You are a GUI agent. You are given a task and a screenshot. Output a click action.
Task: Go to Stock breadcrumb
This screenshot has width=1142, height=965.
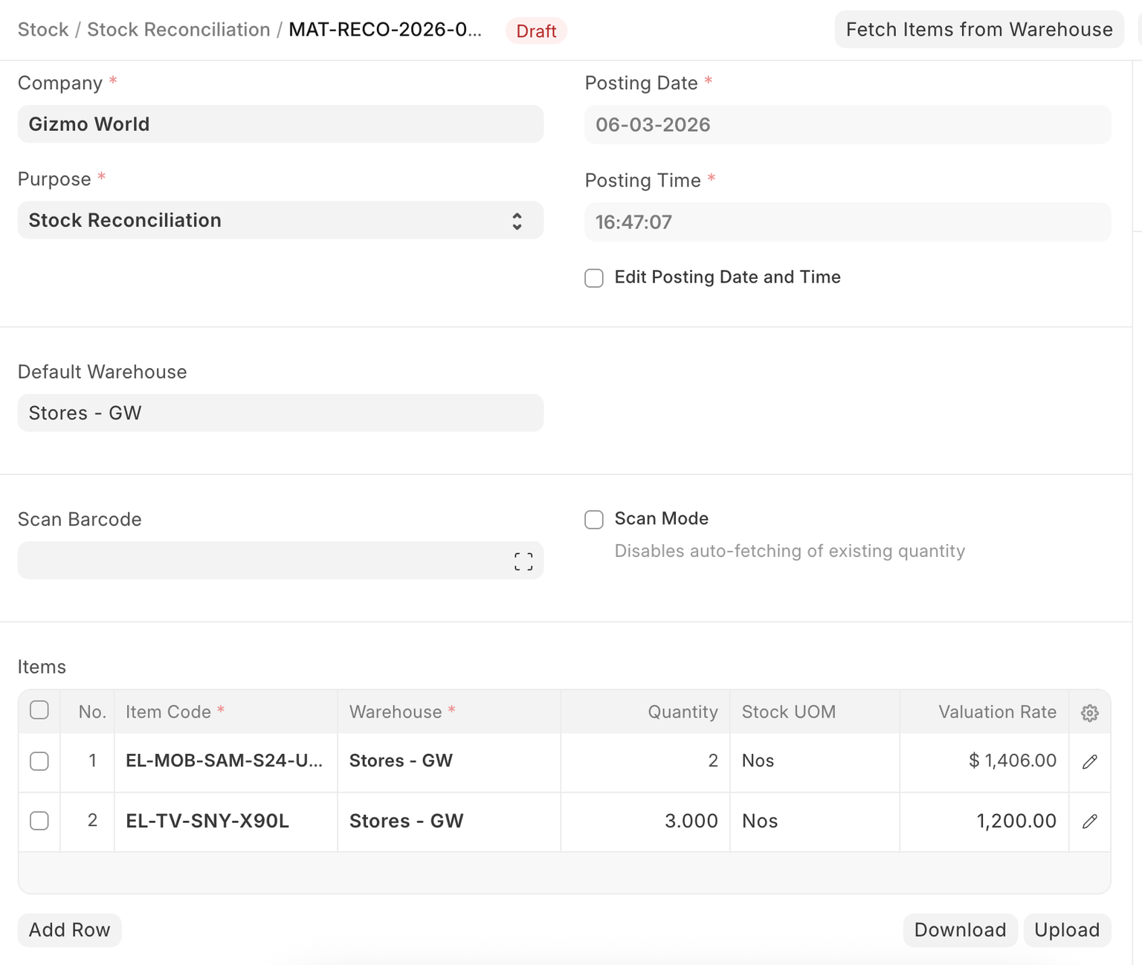coord(43,30)
